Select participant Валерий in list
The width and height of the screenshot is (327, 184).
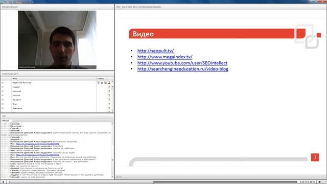(x=17, y=100)
